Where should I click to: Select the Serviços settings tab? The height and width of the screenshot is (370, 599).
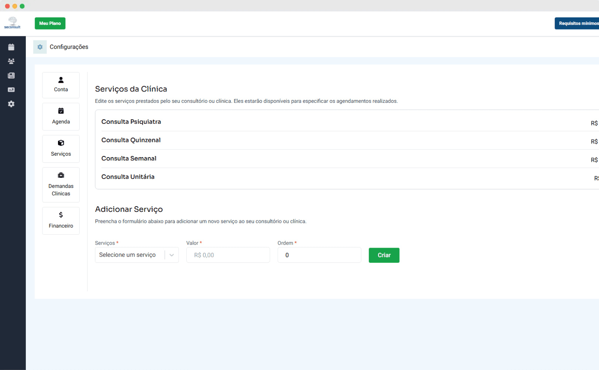point(61,149)
